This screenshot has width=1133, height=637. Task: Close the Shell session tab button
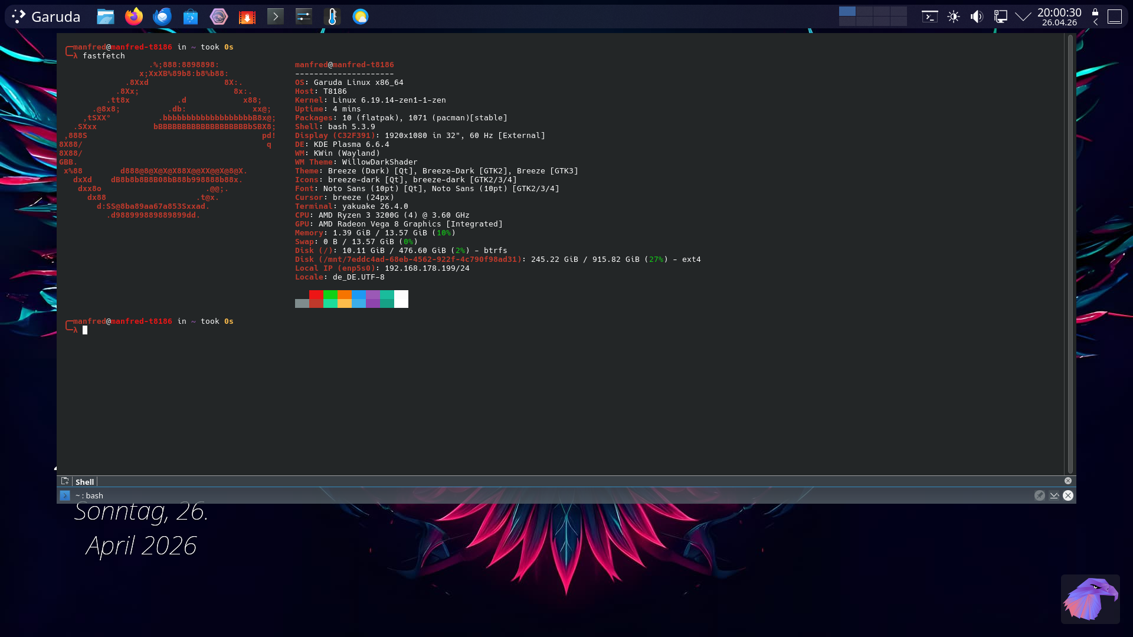click(x=1068, y=481)
